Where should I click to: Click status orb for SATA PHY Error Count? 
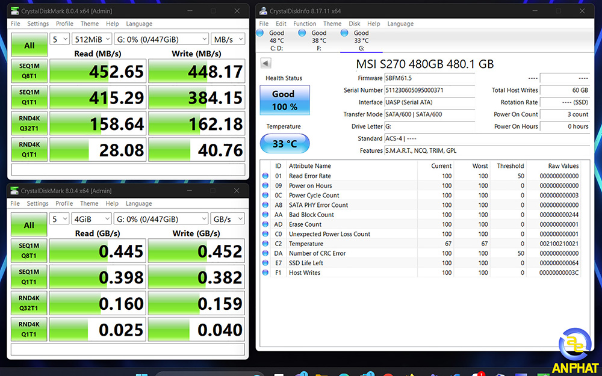click(265, 205)
